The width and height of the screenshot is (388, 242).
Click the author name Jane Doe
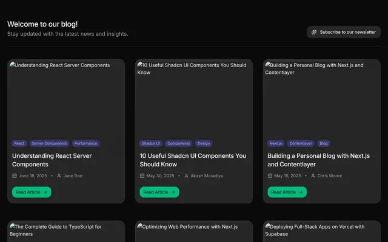73,176
